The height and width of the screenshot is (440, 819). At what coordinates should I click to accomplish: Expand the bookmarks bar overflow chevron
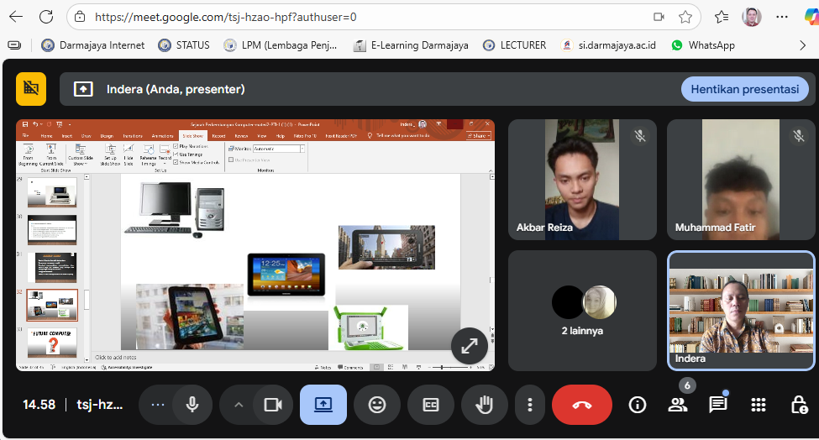point(803,45)
